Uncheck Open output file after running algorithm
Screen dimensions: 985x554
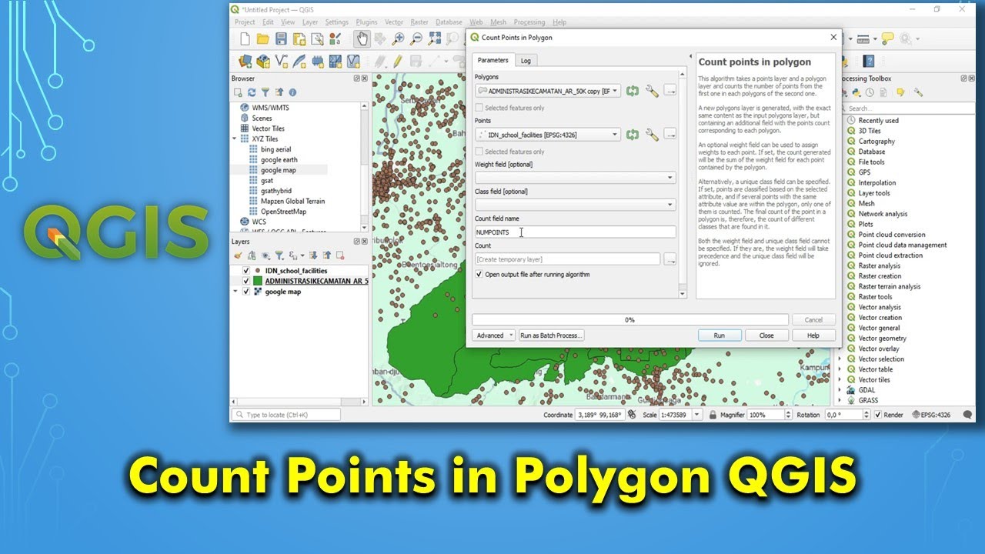click(479, 275)
